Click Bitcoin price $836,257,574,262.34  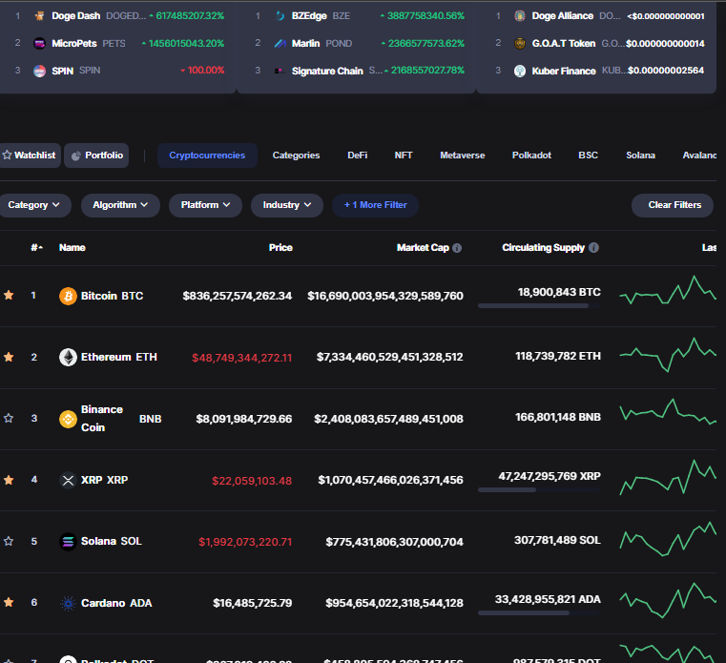[237, 296]
